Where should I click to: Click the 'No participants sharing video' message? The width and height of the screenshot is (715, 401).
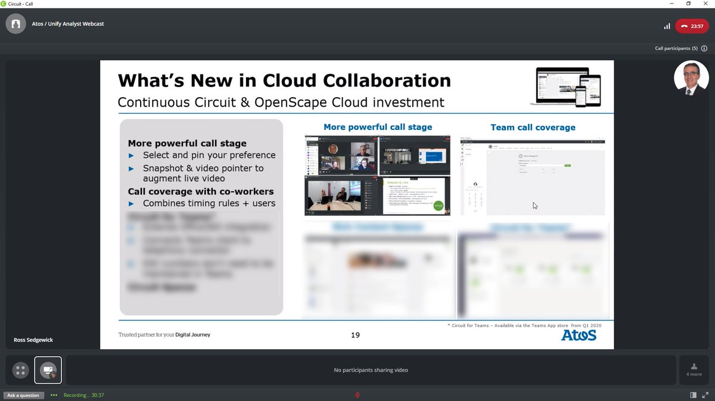coord(371,370)
